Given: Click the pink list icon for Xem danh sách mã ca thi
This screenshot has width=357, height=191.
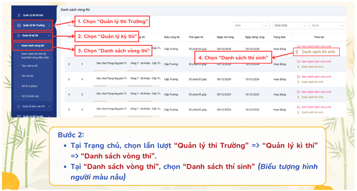Looking at the screenshot, I should [x=298, y=46].
